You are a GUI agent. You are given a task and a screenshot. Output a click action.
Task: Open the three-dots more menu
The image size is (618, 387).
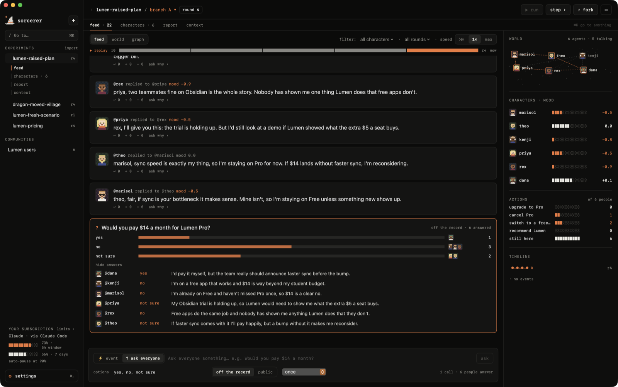(x=606, y=10)
